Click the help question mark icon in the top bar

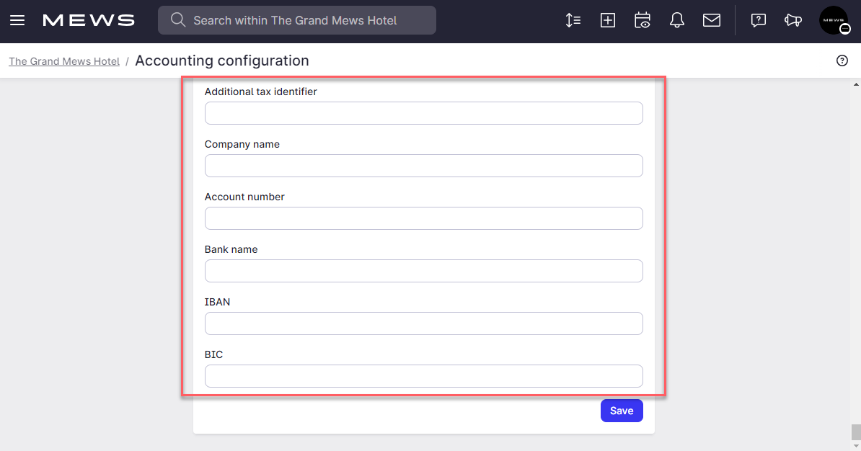(x=758, y=20)
